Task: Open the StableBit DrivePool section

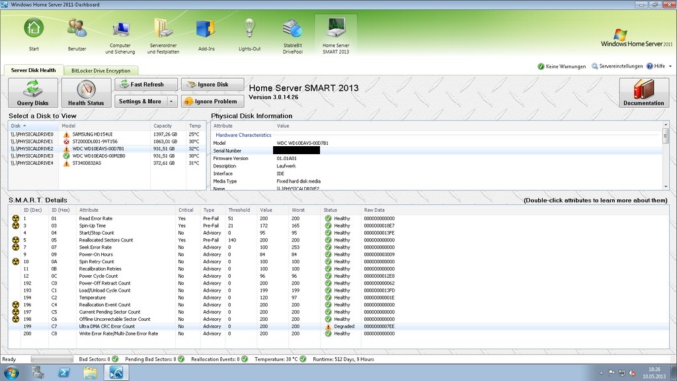Action: point(293,35)
